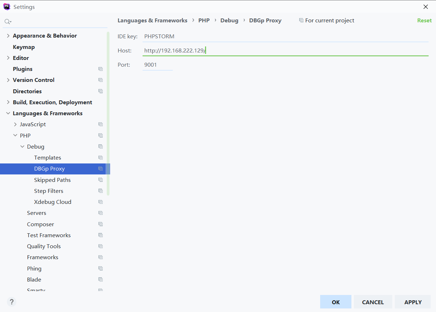Image resolution: width=436 pixels, height=312 pixels.
Task: Open Frameworks settings under PHP
Action: point(43,257)
